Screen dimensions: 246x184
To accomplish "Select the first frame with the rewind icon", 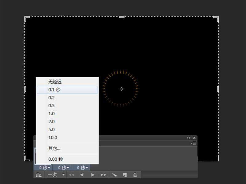I will click(72, 175).
